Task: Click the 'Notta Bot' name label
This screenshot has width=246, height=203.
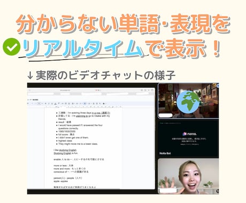Action: click(165, 153)
